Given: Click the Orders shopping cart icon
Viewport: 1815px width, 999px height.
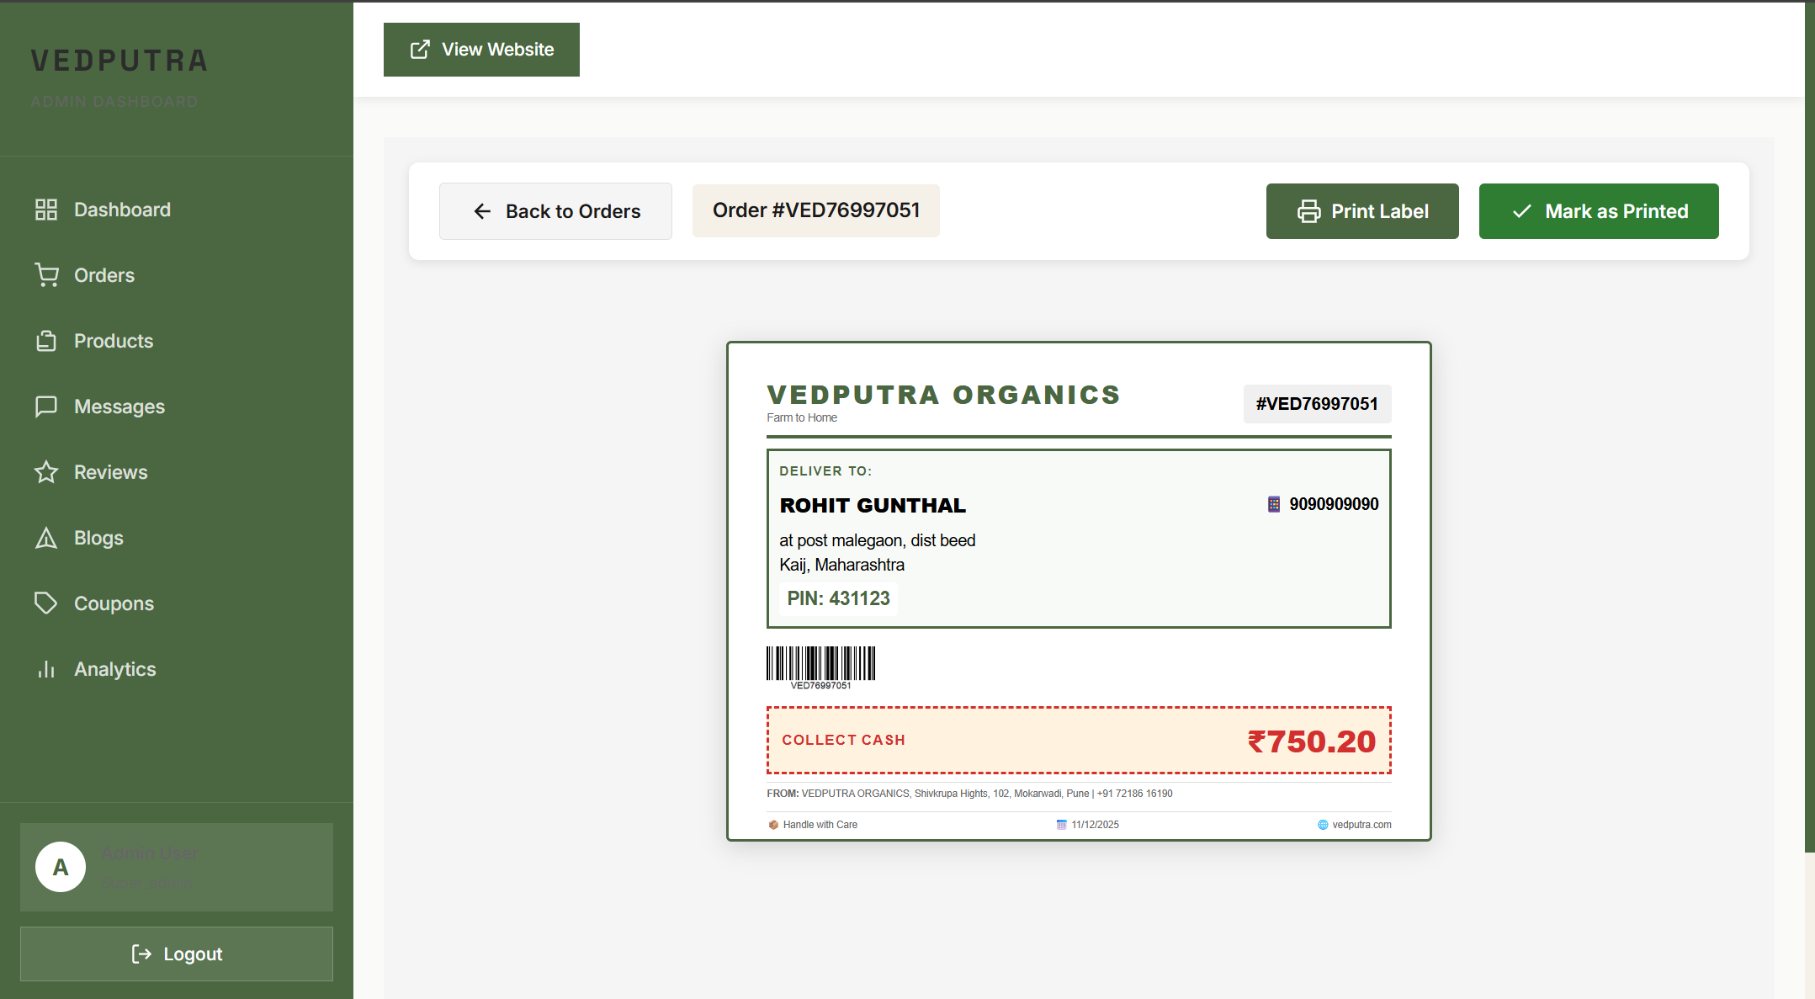Looking at the screenshot, I should (x=46, y=275).
